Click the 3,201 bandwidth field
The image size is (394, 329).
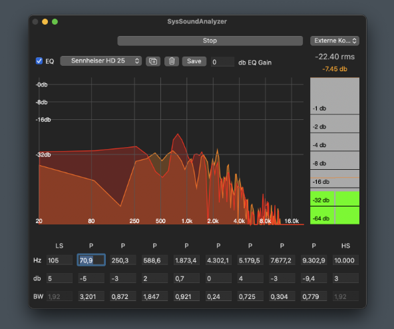[x=91, y=296]
